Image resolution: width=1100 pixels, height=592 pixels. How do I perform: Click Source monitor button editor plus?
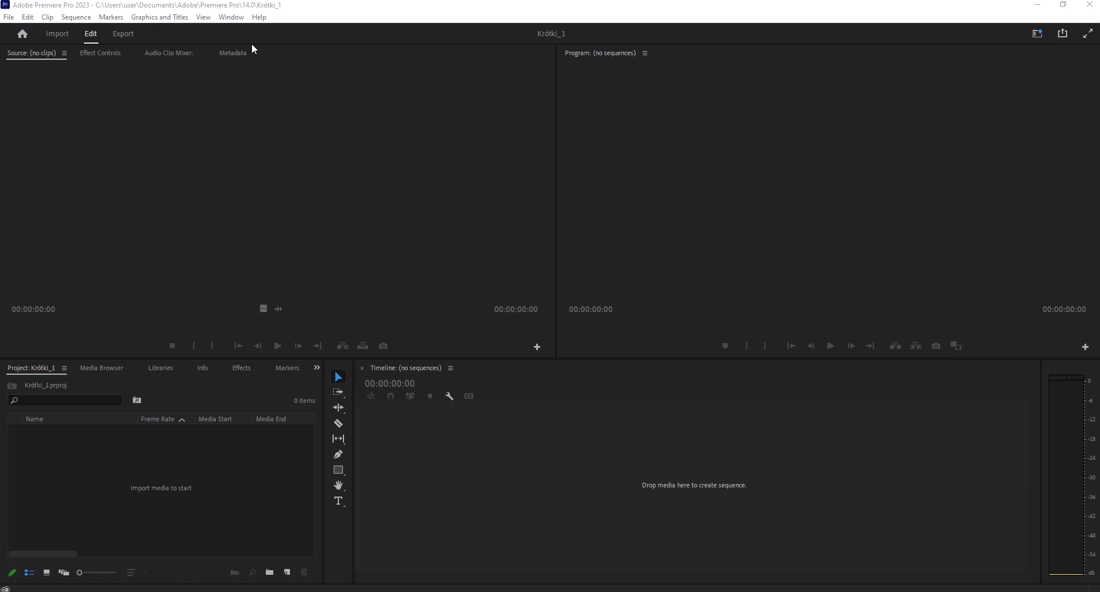point(537,347)
